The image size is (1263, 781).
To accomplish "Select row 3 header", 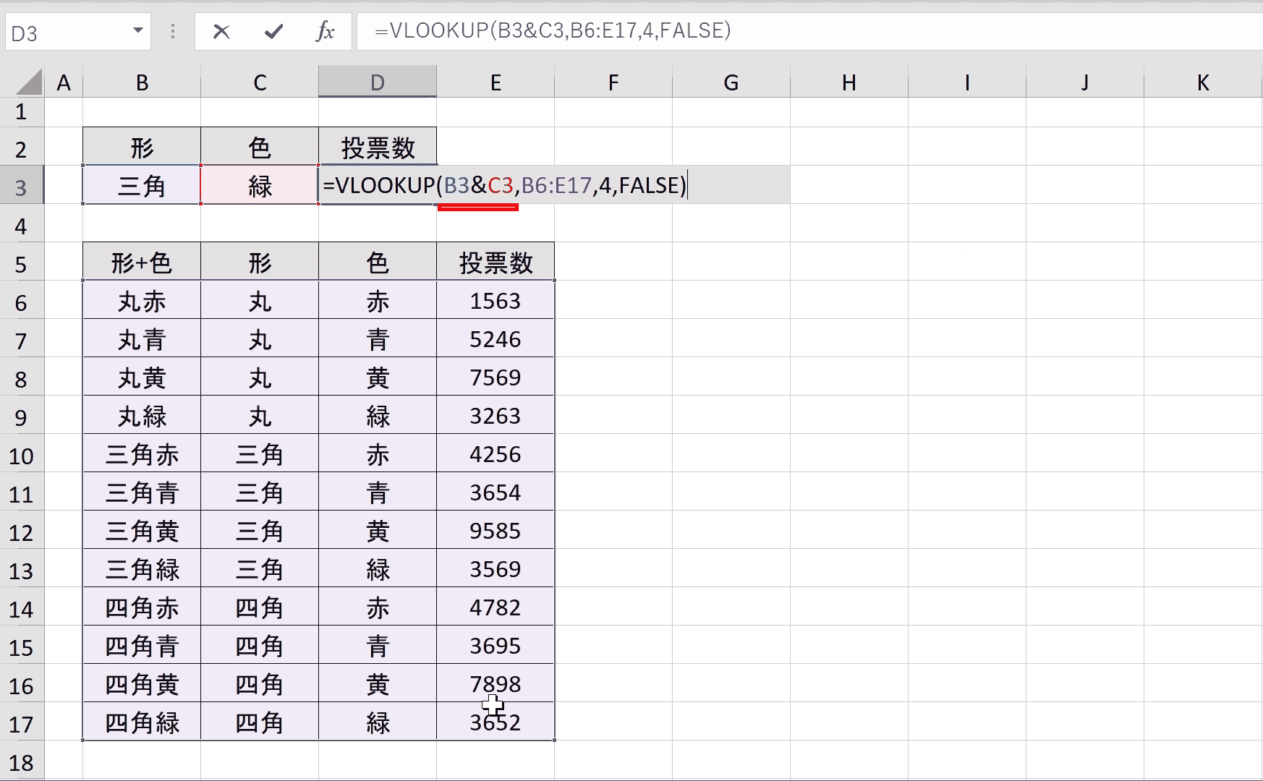I will (x=22, y=187).
